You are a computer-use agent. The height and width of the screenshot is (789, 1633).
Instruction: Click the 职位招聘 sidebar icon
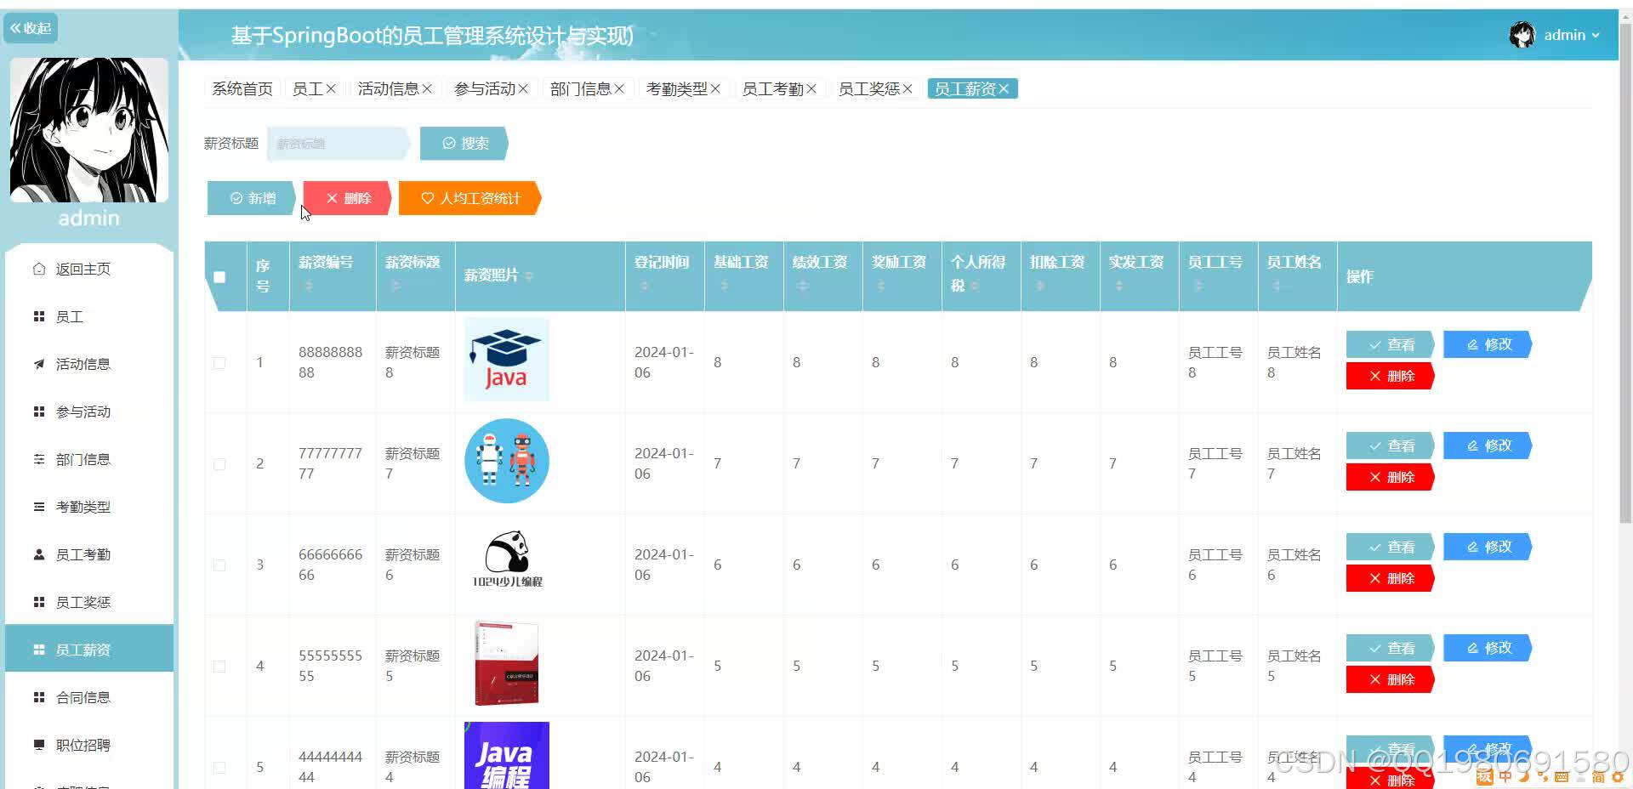[x=39, y=745]
